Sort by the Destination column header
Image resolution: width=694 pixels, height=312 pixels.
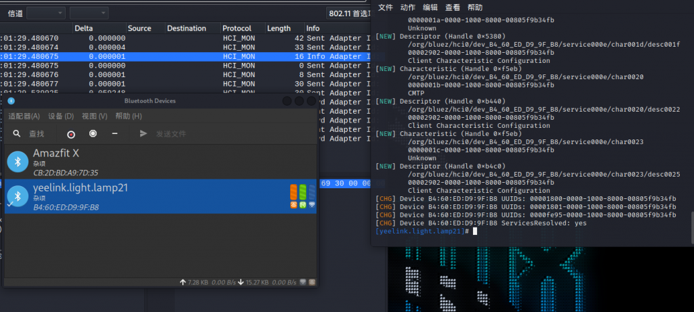click(192, 28)
